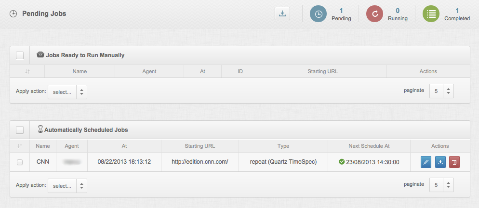Click the CNN job name
The image size is (479, 208).
pos(43,162)
